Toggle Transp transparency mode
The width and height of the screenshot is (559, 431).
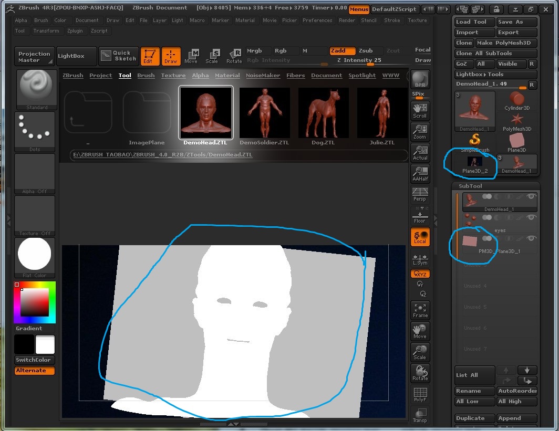[x=420, y=415]
